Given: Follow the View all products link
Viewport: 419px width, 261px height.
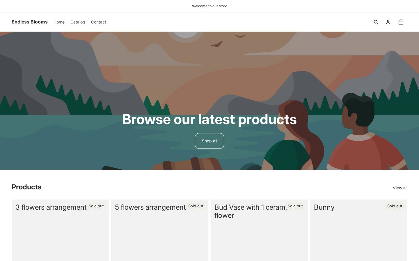Looking at the screenshot, I should click(400, 188).
